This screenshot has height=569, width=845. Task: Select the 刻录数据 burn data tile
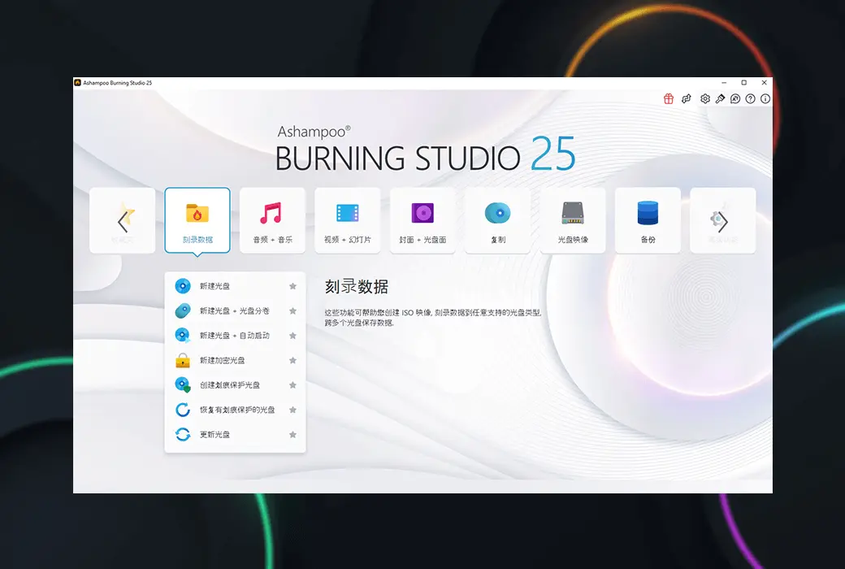[197, 220]
